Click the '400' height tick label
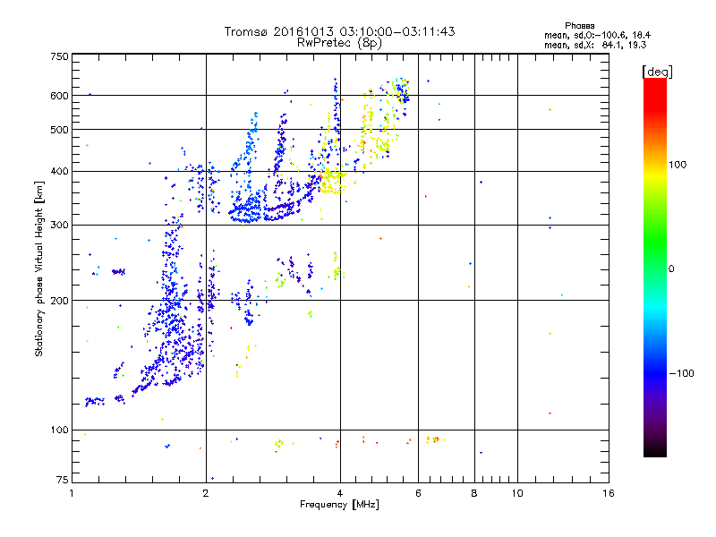 [59, 172]
